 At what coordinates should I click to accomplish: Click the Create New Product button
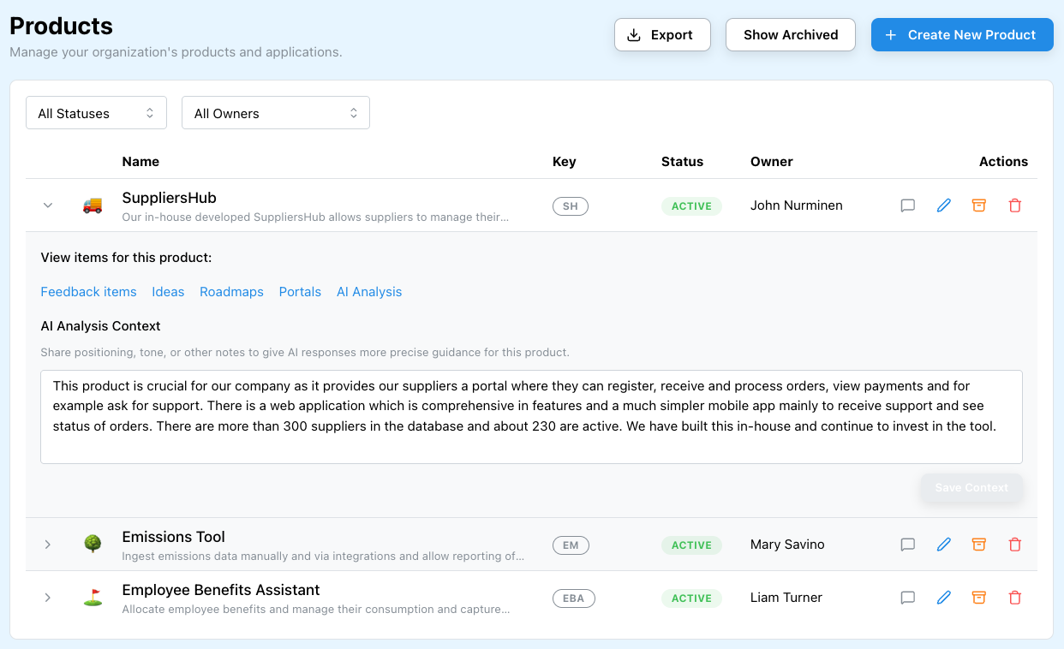click(x=961, y=35)
